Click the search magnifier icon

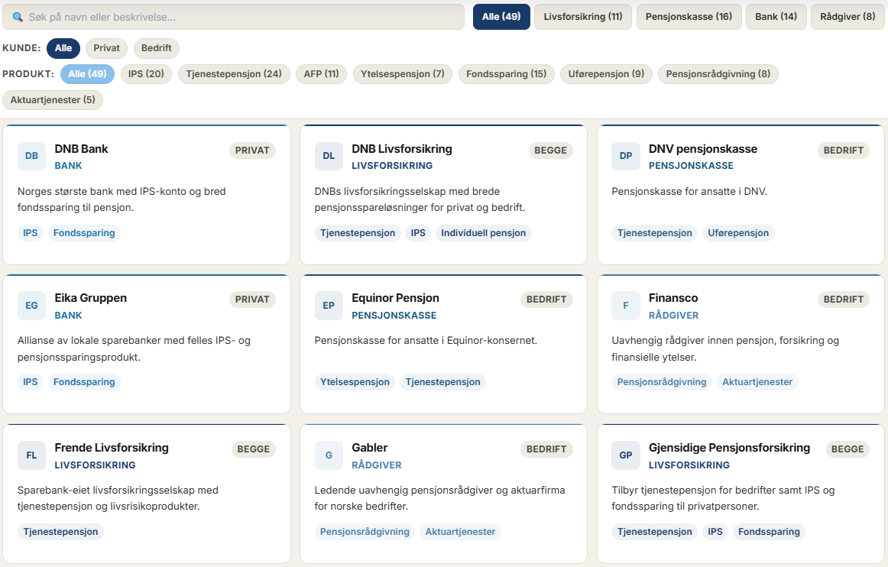tap(18, 17)
